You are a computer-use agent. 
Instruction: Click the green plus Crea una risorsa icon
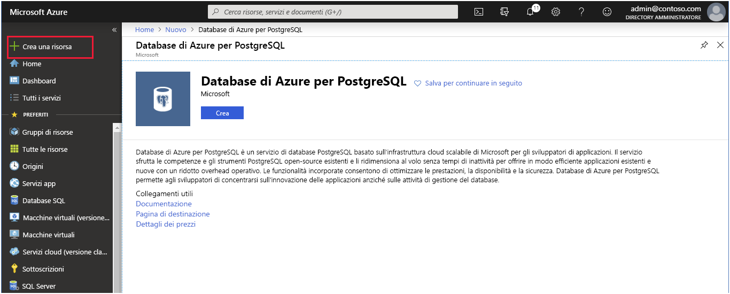tap(14, 47)
